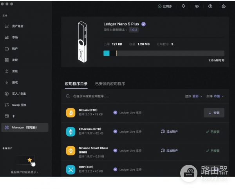Click the 发送 send arrow icon
Screen dimensions: 235x189
click(x=7, y=71)
